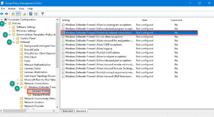214x117 pixels.
Task: Click the Forward arrow toolbar icon
Action: pyautogui.click(x=6, y=14)
